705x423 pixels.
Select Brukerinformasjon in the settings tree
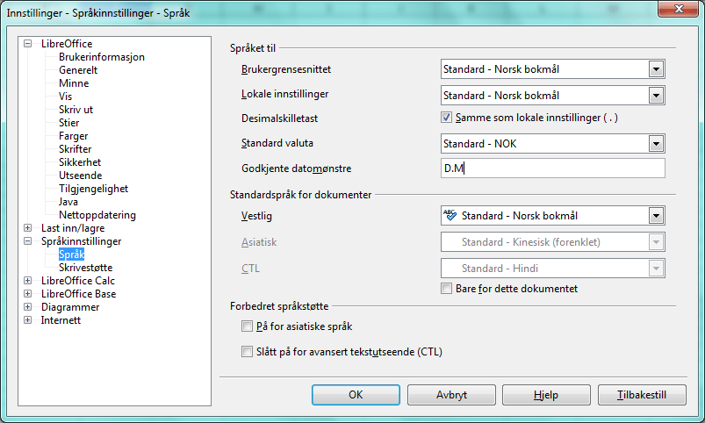pos(102,57)
